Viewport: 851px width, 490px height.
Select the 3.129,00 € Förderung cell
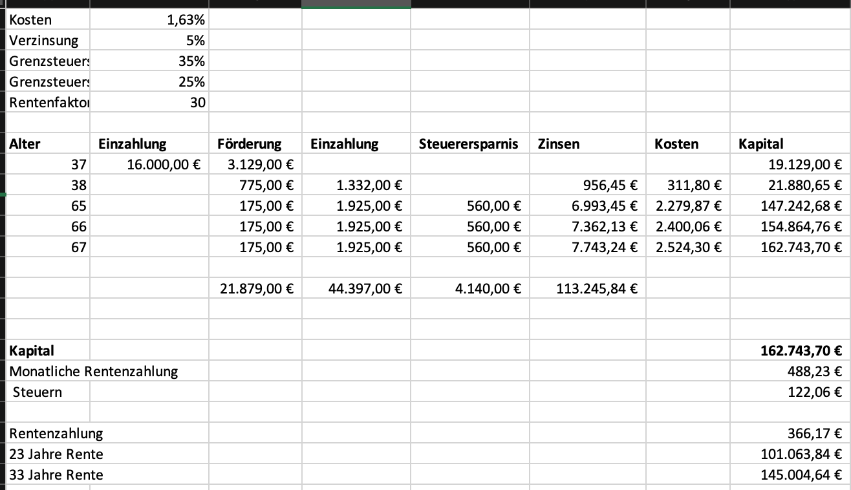click(x=255, y=165)
